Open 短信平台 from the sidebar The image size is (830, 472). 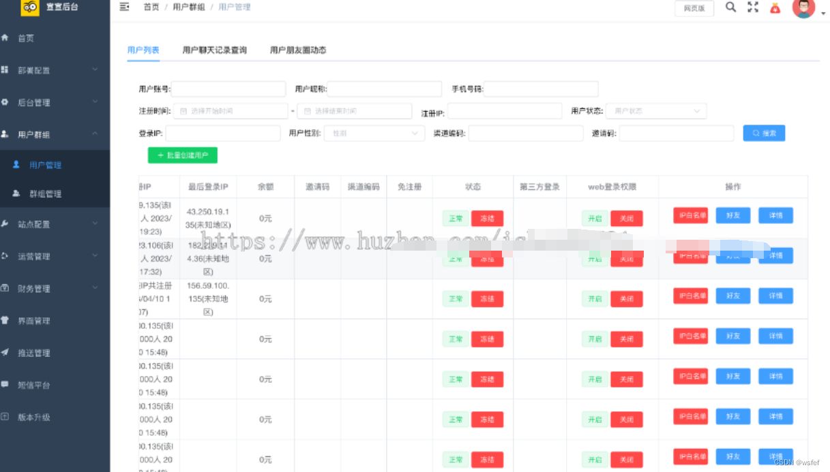pyautogui.click(x=33, y=386)
